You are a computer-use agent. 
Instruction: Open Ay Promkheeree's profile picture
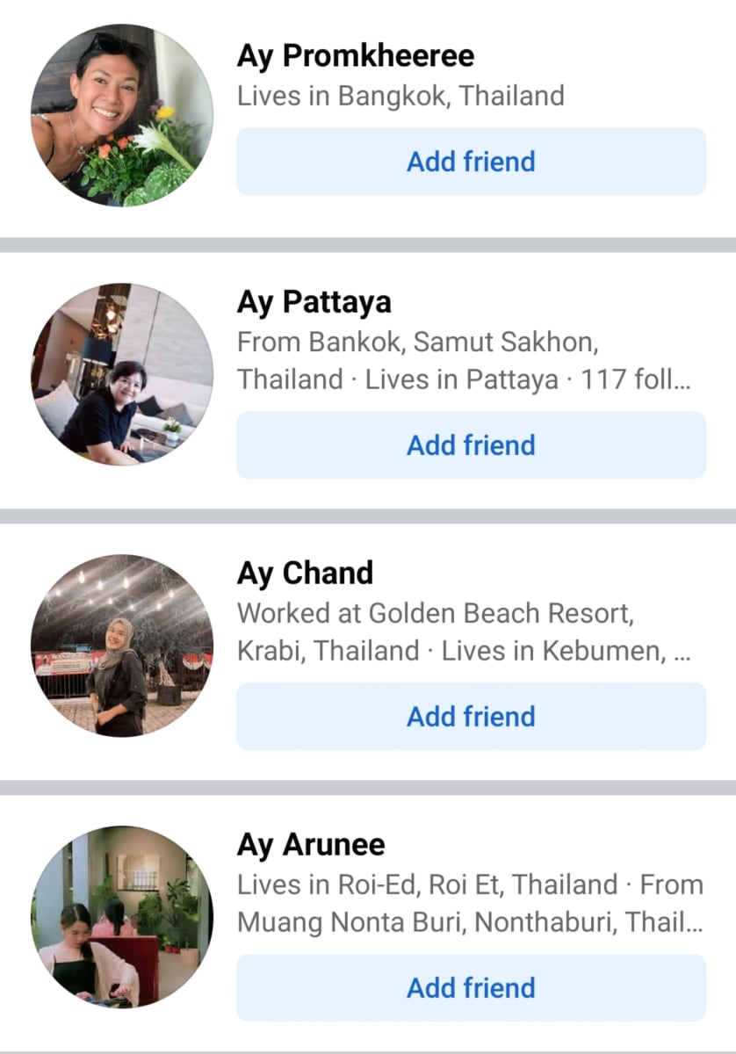(122, 116)
